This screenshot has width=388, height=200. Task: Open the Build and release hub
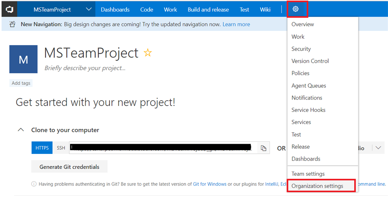pos(208,9)
